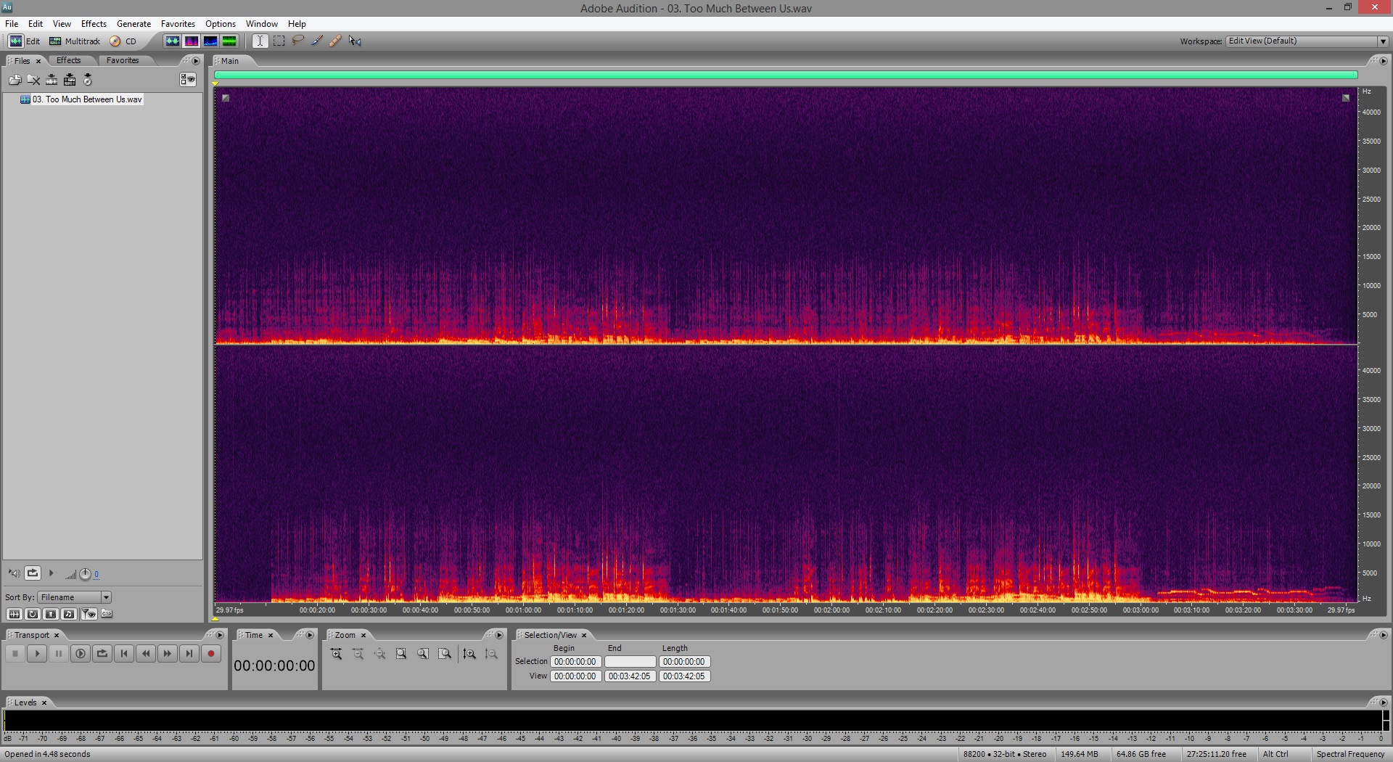Click the Record button in Transport

[x=211, y=654]
